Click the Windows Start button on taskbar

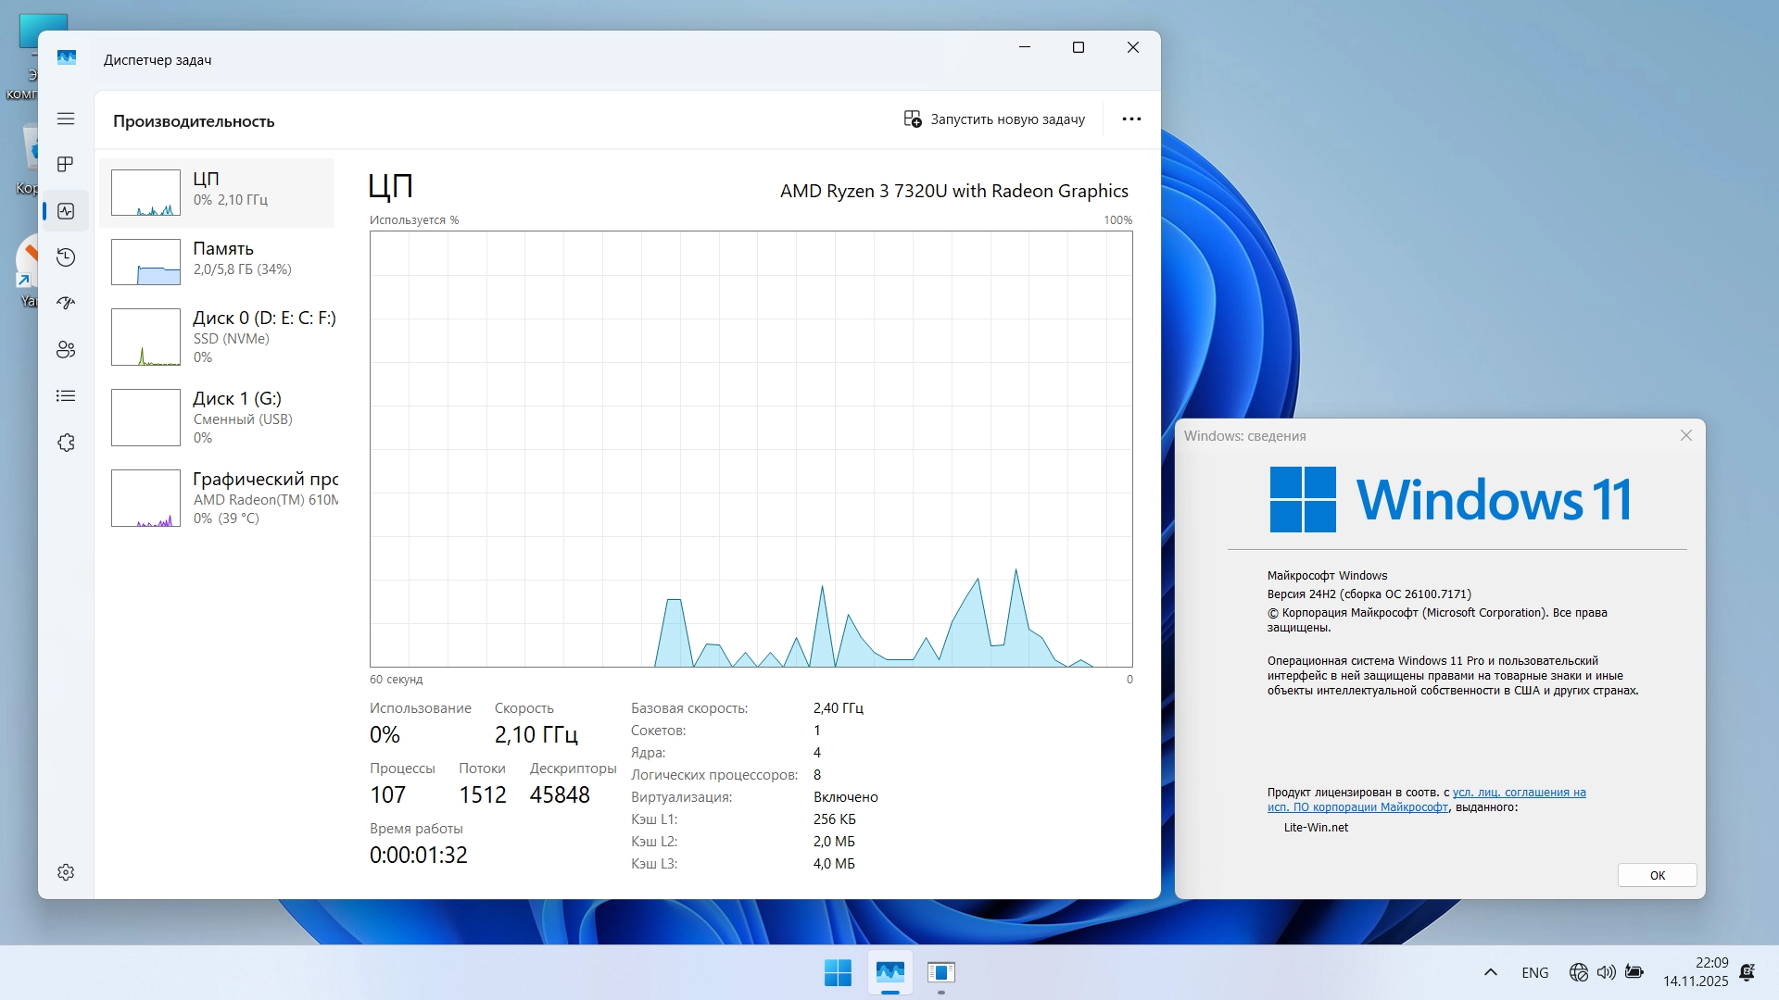(838, 972)
